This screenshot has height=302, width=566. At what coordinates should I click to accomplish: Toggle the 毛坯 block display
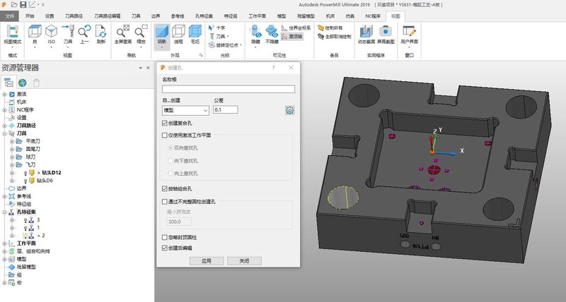pos(195,35)
